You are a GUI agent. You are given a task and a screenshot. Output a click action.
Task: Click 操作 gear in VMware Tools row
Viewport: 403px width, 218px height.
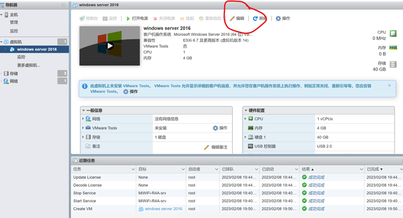(x=220, y=128)
